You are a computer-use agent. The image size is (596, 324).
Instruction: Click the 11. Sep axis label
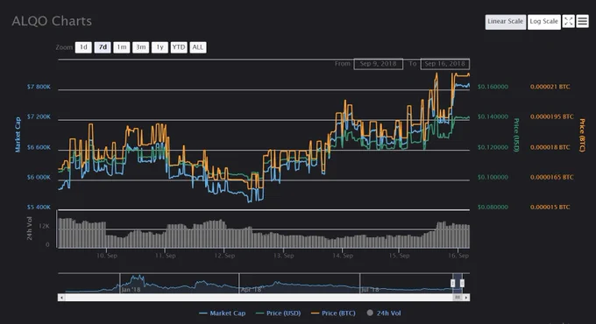[166, 256]
